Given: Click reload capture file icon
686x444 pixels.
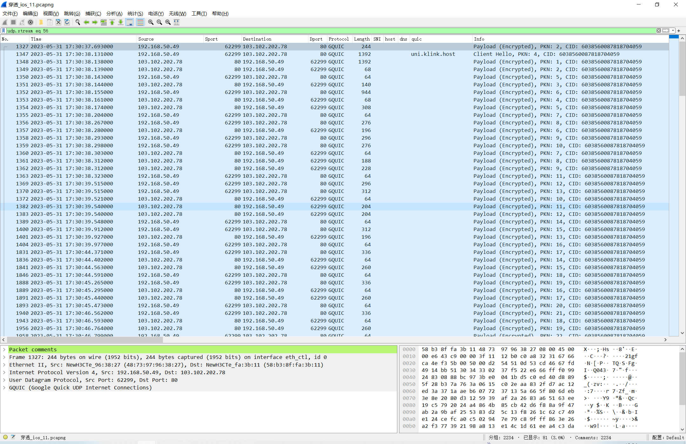Looking at the screenshot, I should (67, 22).
